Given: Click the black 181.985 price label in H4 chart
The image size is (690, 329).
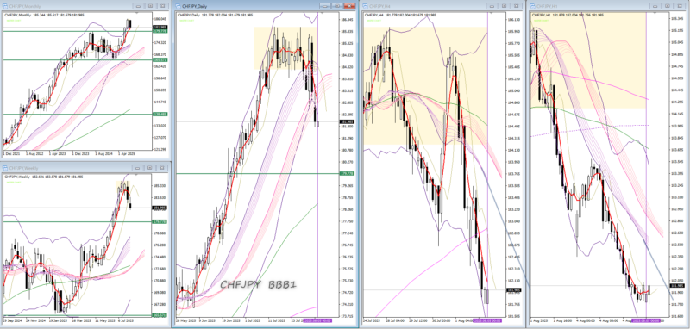Looking at the screenshot, I should [514, 290].
